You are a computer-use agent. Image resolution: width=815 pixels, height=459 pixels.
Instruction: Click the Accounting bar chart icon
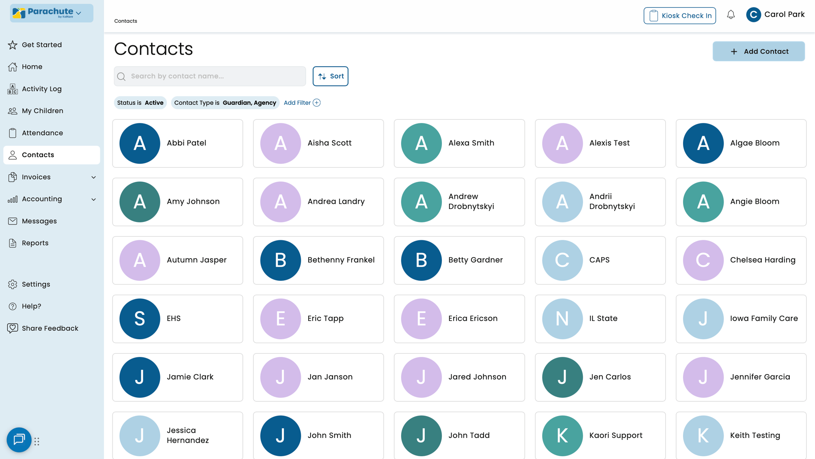pos(13,199)
